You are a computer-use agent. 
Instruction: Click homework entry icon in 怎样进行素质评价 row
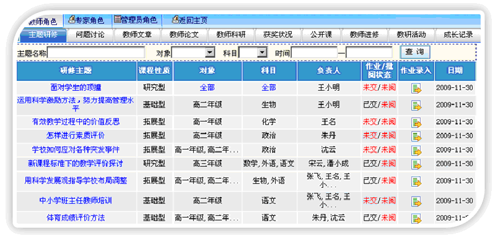pyautogui.click(x=416, y=137)
